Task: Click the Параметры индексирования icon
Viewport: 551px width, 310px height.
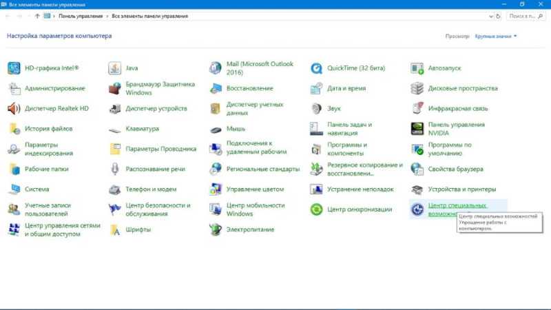Action: [14, 149]
